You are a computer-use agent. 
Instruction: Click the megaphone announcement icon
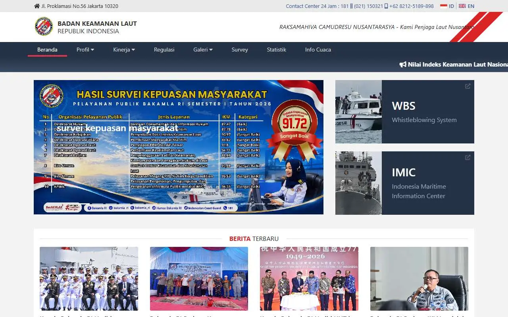pos(403,64)
